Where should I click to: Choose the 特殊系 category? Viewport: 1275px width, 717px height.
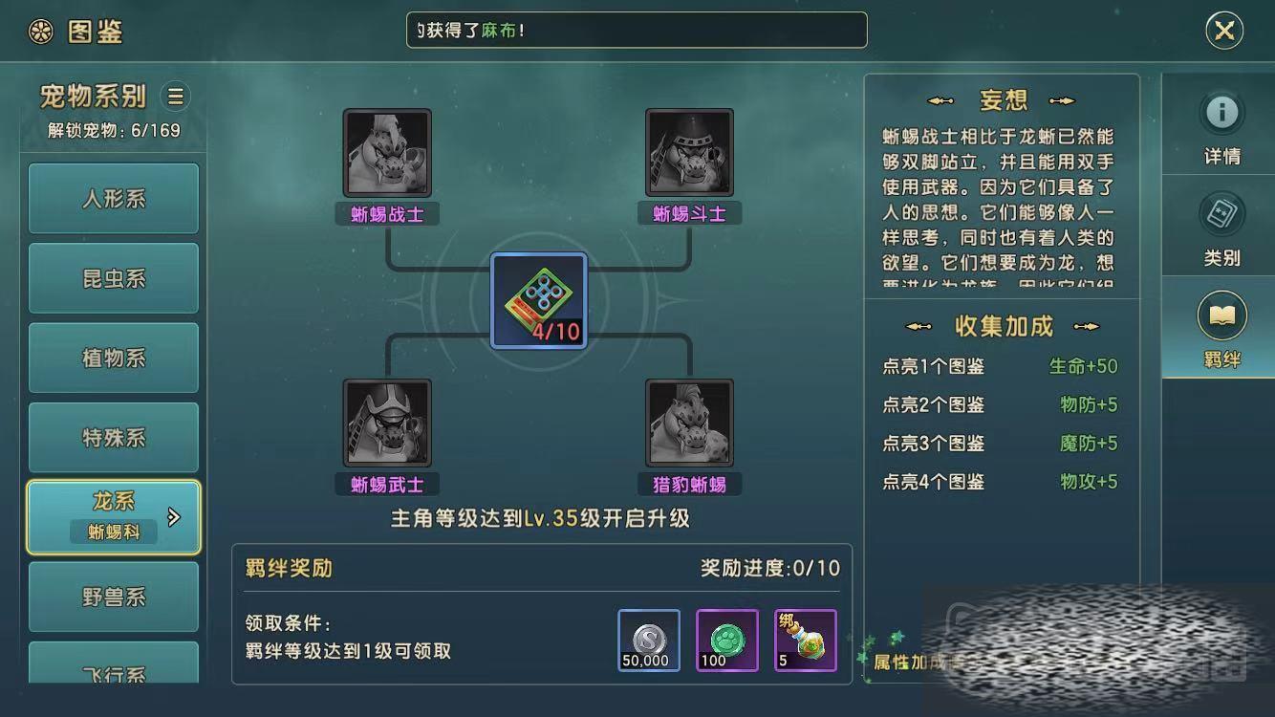(x=114, y=438)
